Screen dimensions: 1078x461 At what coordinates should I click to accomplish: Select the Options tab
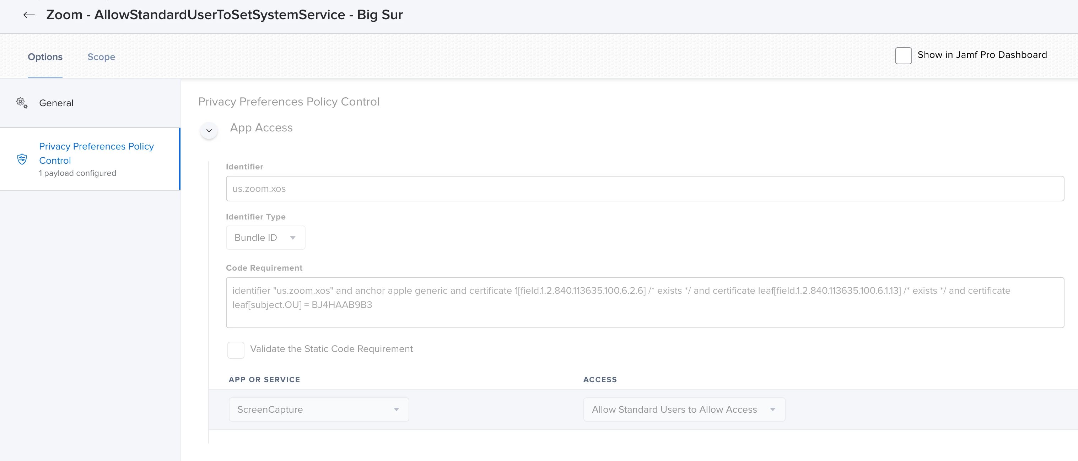click(x=45, y=57)
